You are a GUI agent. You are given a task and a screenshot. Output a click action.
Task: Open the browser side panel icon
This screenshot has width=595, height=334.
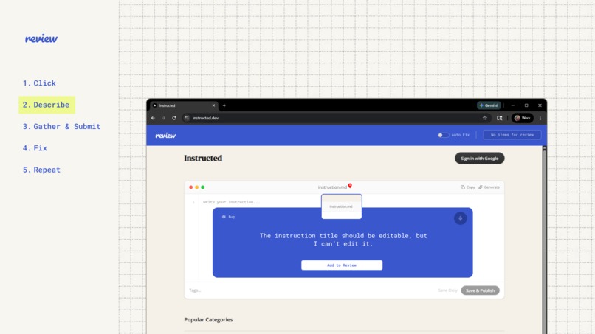[499, 118]
